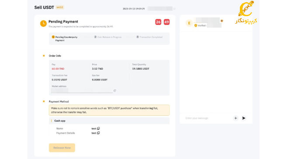Click the verified shield badge
The width and height of the screenshot is (284, 159).
(x=196, y=25)
